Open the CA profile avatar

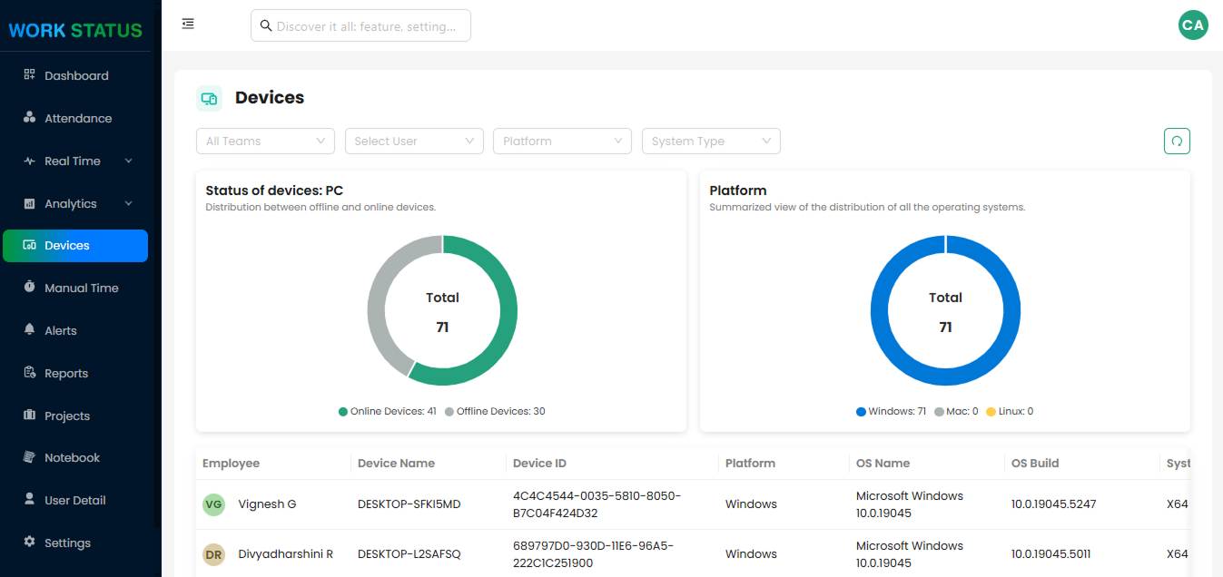(x=1193, y=24)
